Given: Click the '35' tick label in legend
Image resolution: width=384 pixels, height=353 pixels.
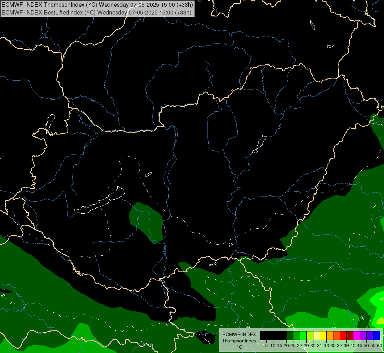Looking at the screenshot, I should [333, 346].
